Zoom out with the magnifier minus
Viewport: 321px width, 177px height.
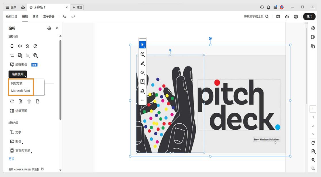313,168
